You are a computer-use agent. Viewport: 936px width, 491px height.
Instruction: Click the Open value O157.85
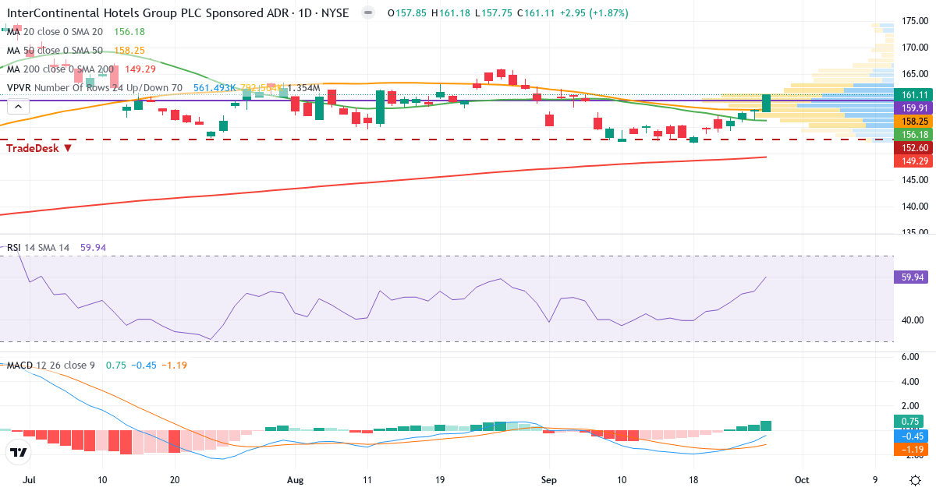point(406,13)
